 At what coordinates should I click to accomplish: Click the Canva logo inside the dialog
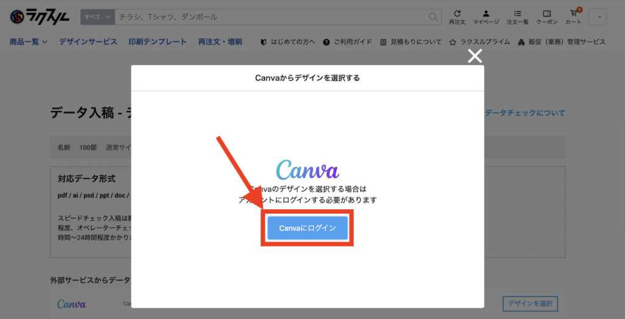pos(308,170)
